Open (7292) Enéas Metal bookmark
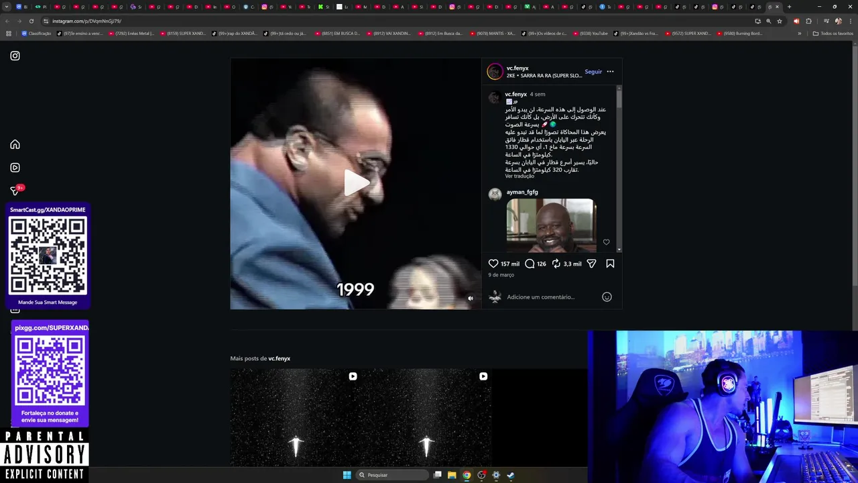The height and width of the screenshot is (483, 858). pyautogui.click(x=131, y=33)
